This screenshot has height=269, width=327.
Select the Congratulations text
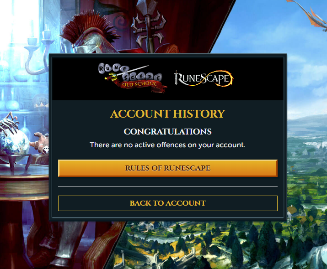168,132
